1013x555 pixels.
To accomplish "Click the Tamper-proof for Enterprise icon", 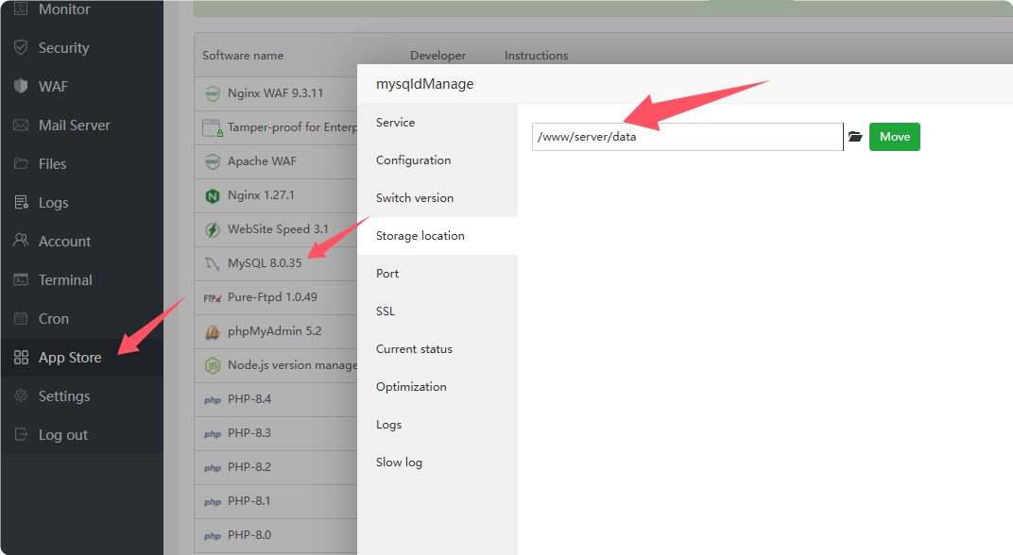I will pos(213,127).
